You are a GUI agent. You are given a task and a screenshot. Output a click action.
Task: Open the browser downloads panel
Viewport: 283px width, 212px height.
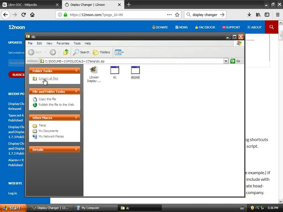click(x=249, y=15)
